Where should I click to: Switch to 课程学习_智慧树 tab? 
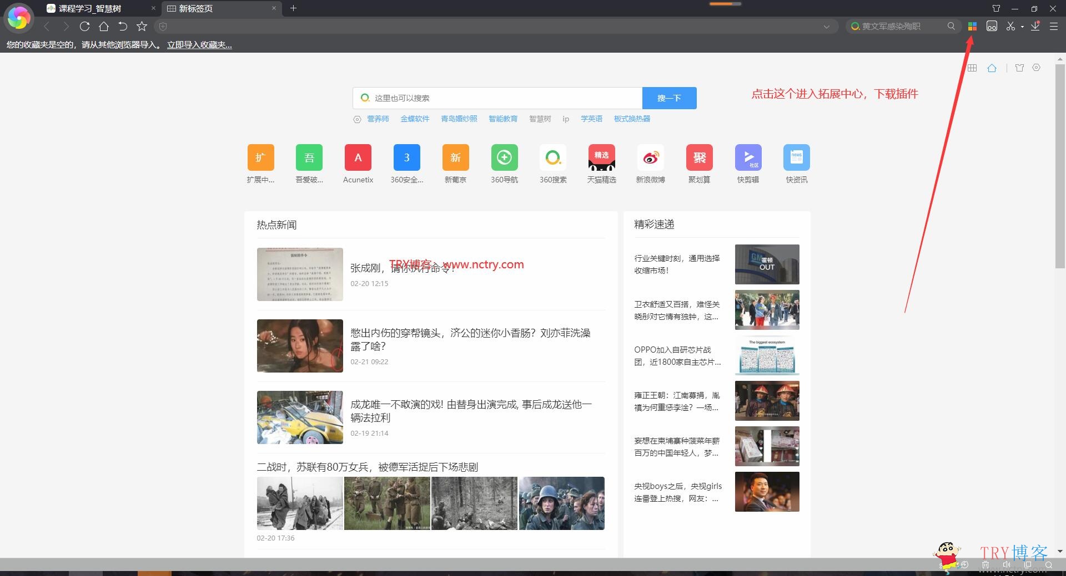point(94,8)
